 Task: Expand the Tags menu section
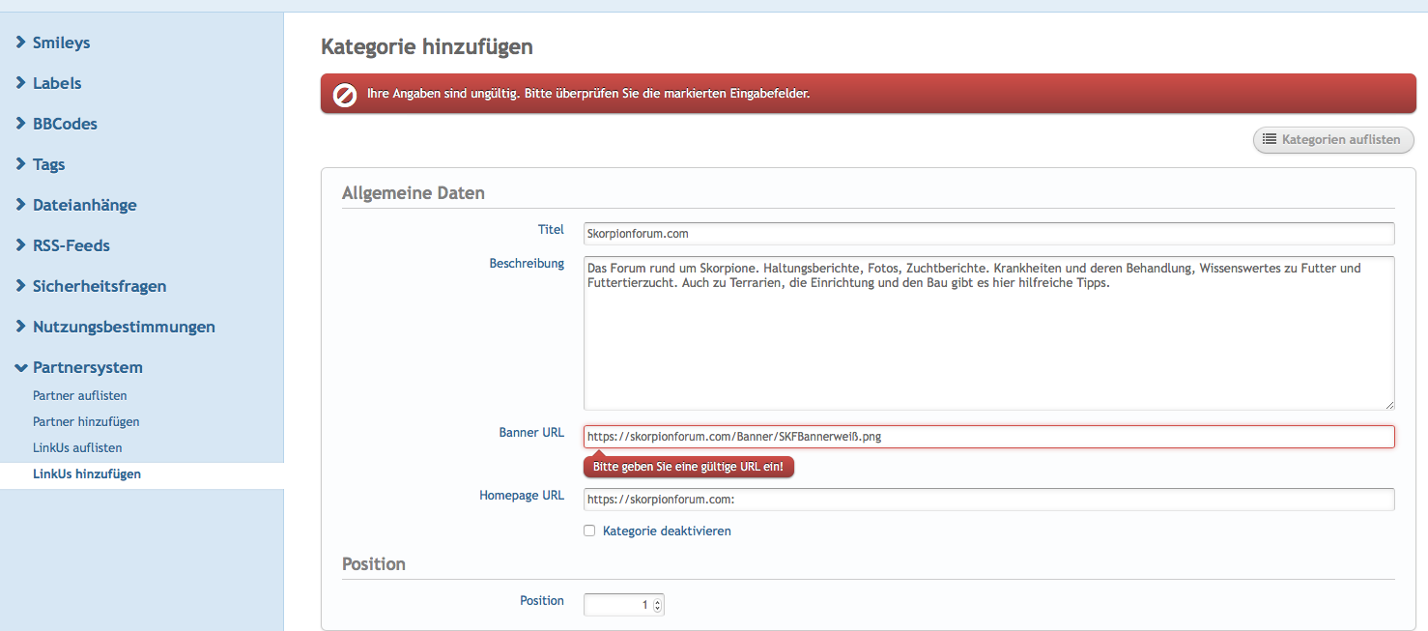tap(48, 164)
